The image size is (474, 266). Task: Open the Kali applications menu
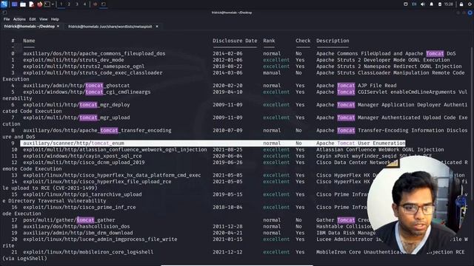[x=4, y=4]
